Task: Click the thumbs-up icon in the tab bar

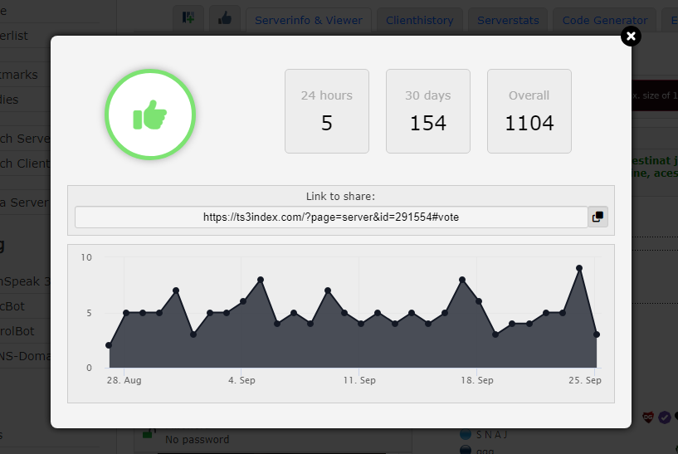Action: 224,19
